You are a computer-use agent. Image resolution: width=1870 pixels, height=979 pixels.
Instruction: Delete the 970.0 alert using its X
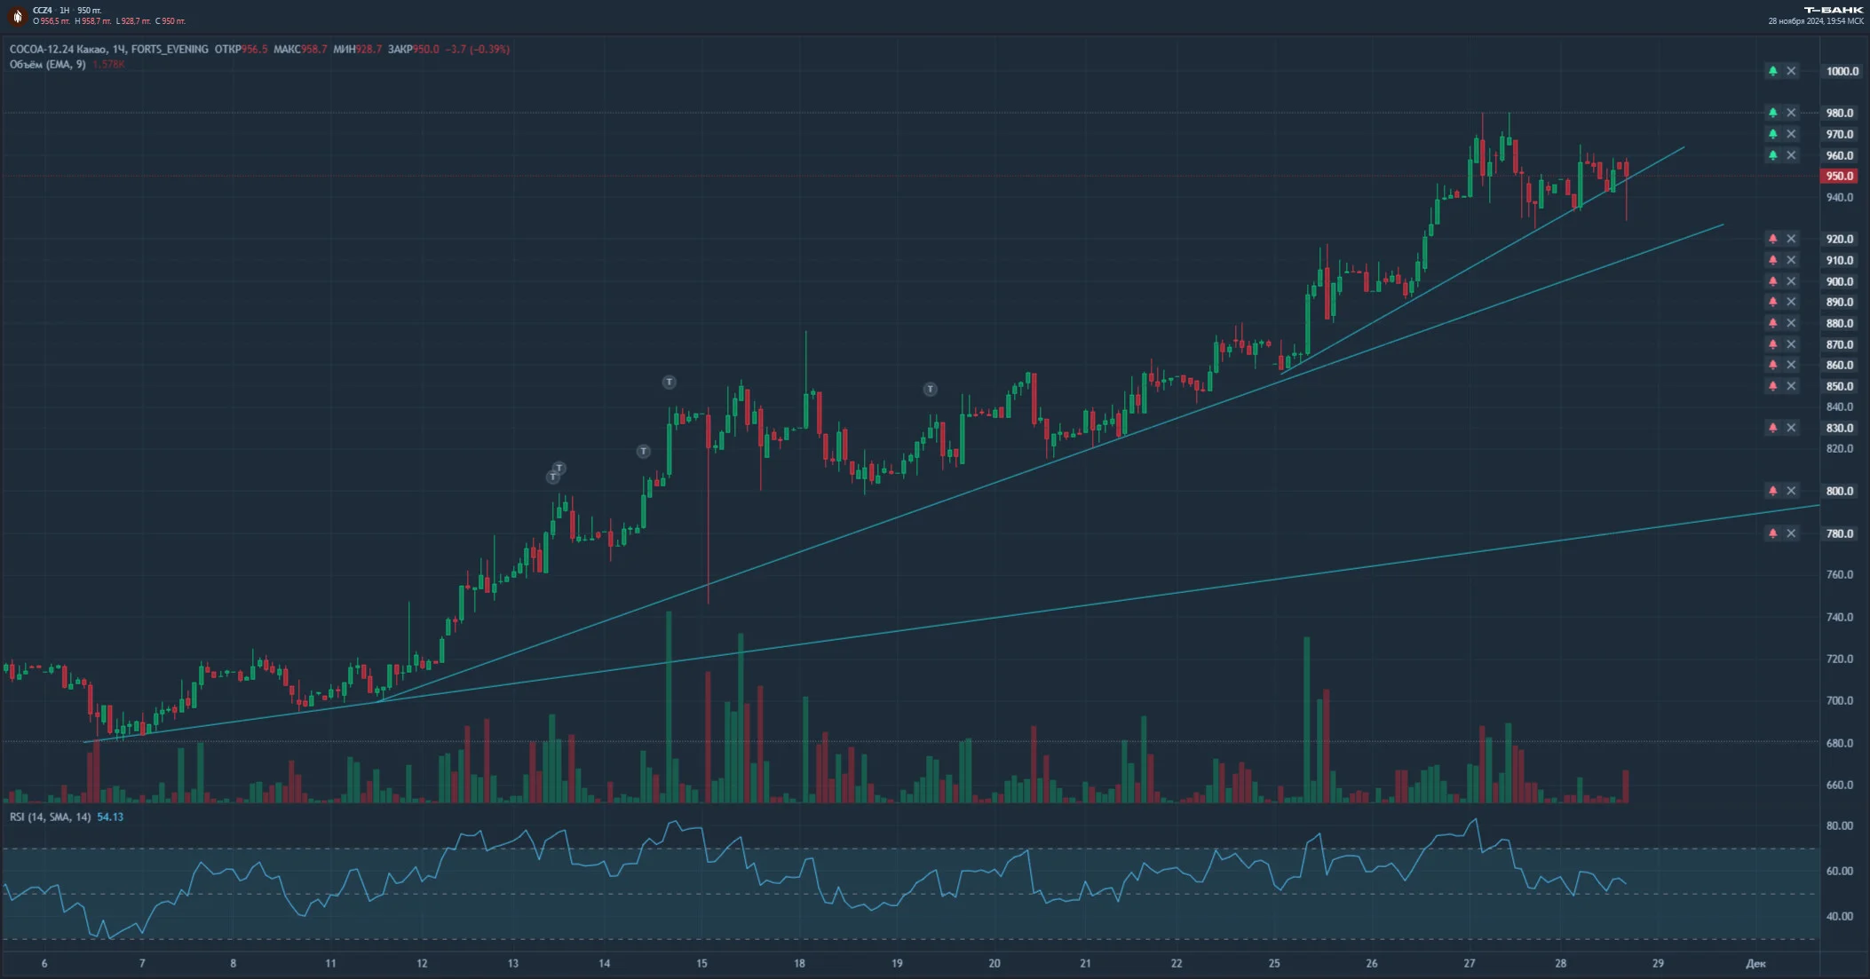[1791, 134]
